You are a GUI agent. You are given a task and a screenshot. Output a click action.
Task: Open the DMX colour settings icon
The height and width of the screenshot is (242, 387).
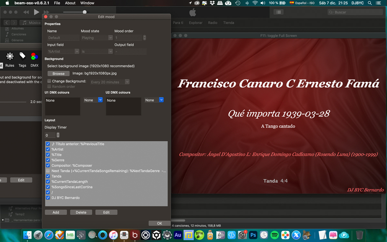[34, 57]
